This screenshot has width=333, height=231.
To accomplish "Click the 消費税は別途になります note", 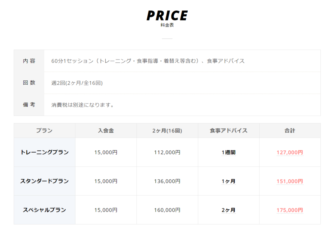I will pyautogui.click(x=83, y=105).
